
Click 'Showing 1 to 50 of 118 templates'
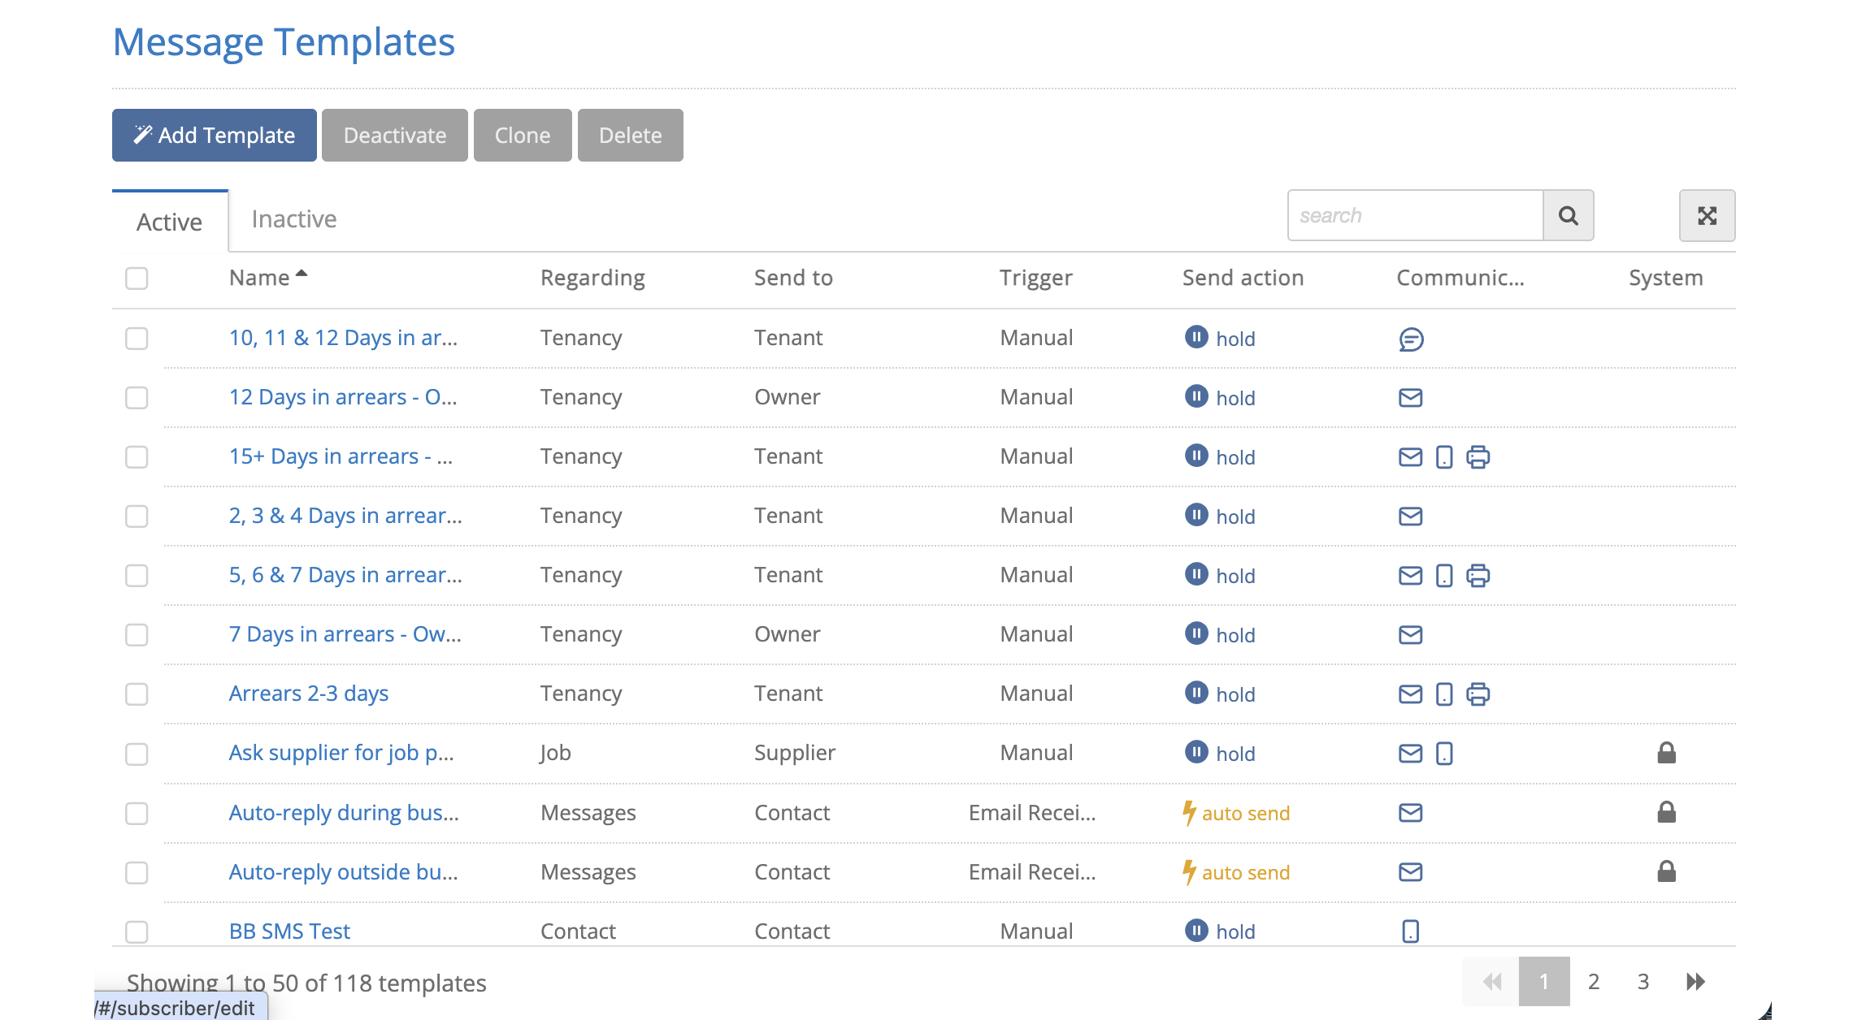pos(306,983)
